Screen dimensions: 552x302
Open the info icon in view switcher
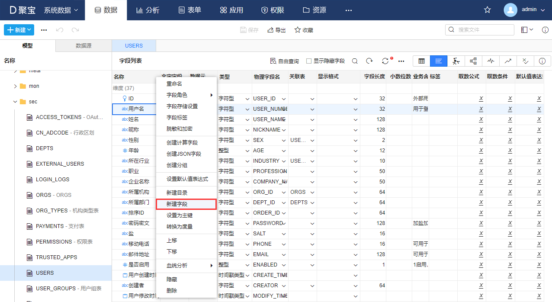[x=542, y=61]
